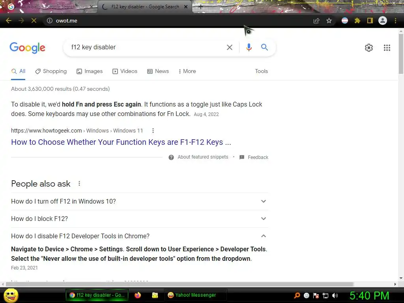
Task: Open the striped round extension icon
Action: pyautogui.click(x=345, y=21)
